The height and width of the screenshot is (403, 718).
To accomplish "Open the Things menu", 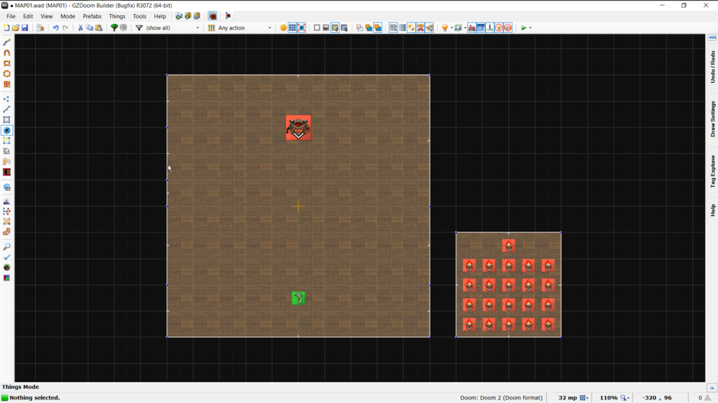I will [117, 16].
